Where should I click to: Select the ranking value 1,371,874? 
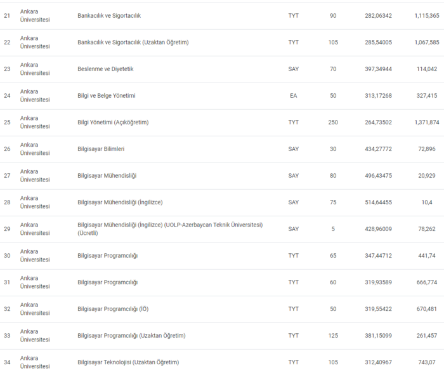[x=426, y=122]
